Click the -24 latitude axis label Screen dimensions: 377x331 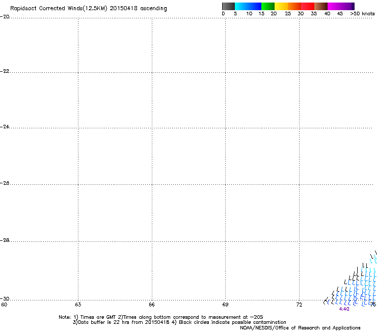(5, 126)
